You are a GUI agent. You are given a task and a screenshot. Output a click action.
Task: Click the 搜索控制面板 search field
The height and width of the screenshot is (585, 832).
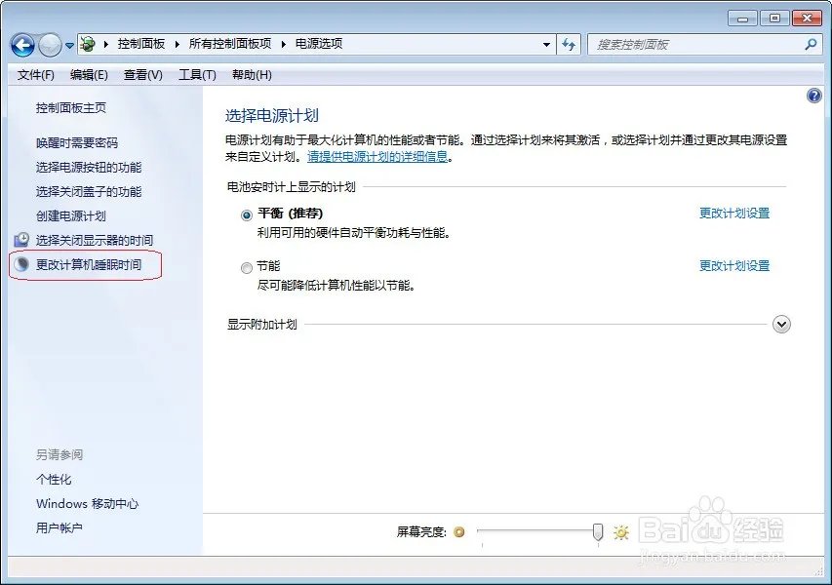693,43
